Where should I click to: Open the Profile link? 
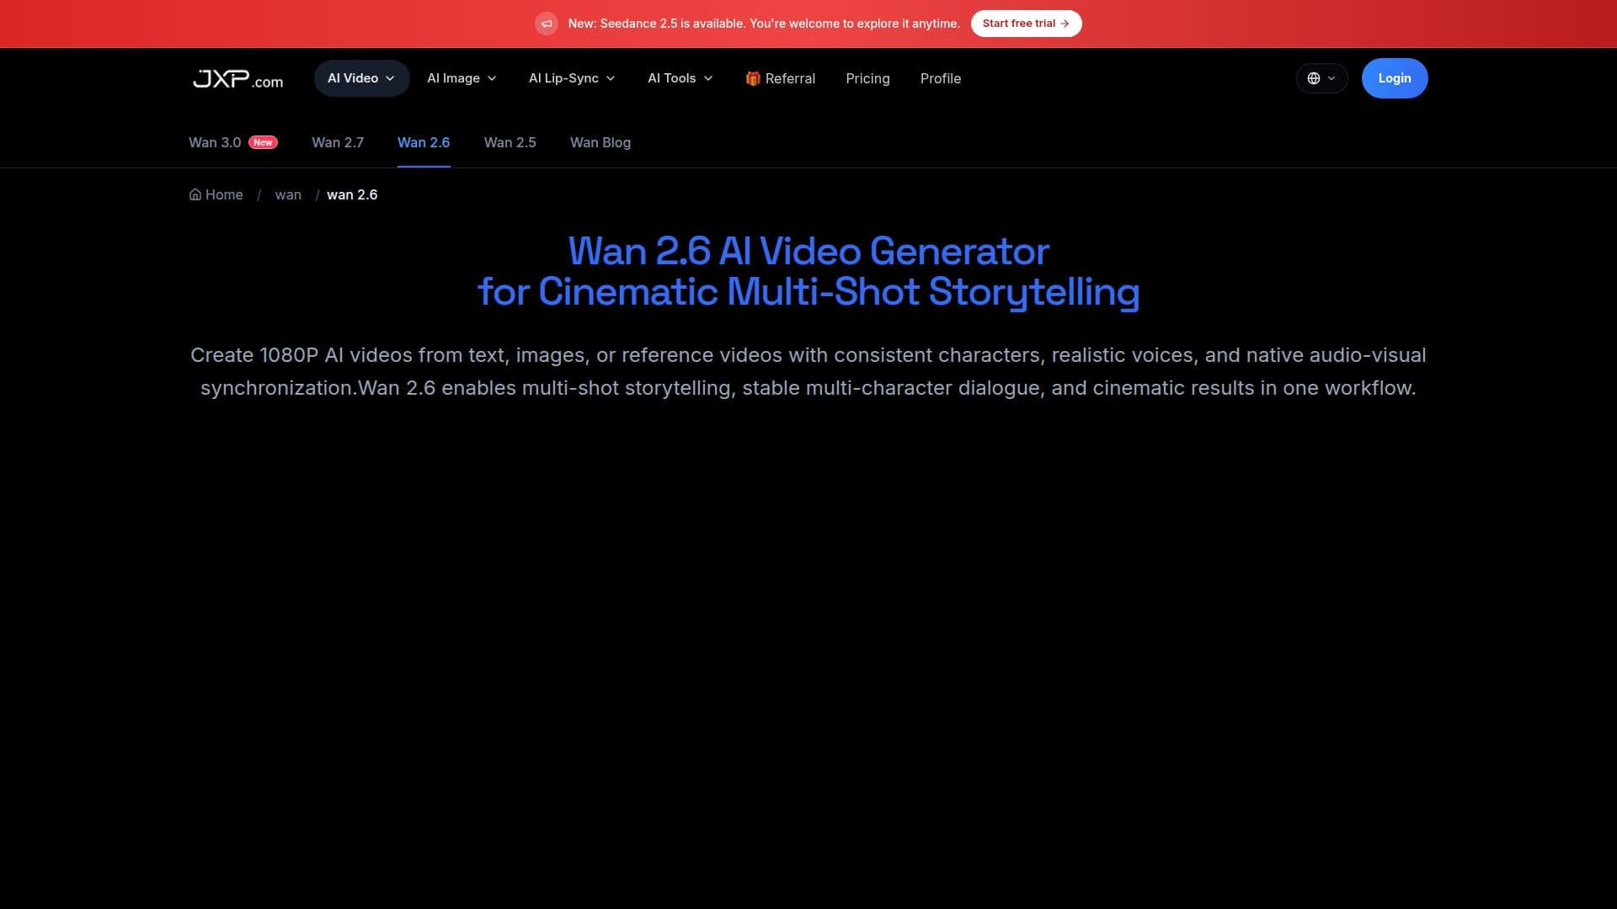pos(940,78)
